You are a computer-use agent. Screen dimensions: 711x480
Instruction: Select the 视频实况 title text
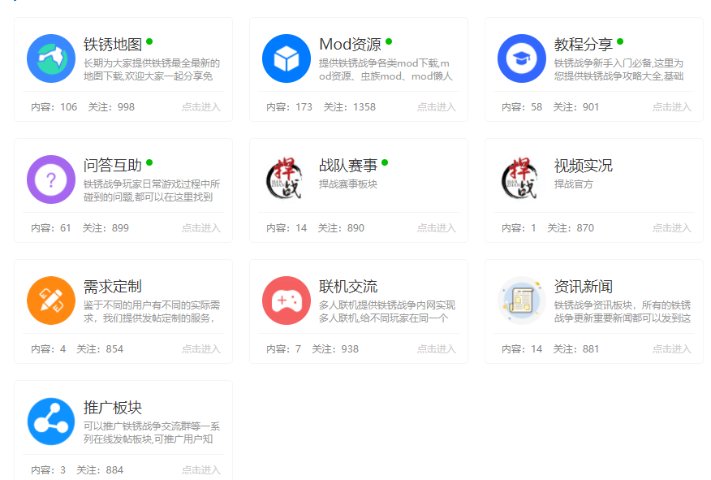584,166
